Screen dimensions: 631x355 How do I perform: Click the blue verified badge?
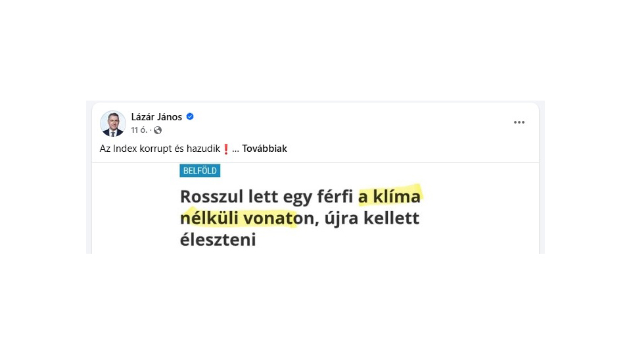click(190, 117)
